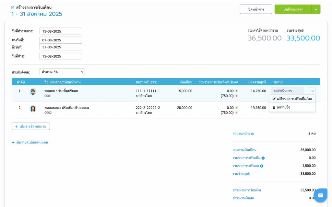Click the วันที่ทำรายการ date field

click(x=61, y=31)
